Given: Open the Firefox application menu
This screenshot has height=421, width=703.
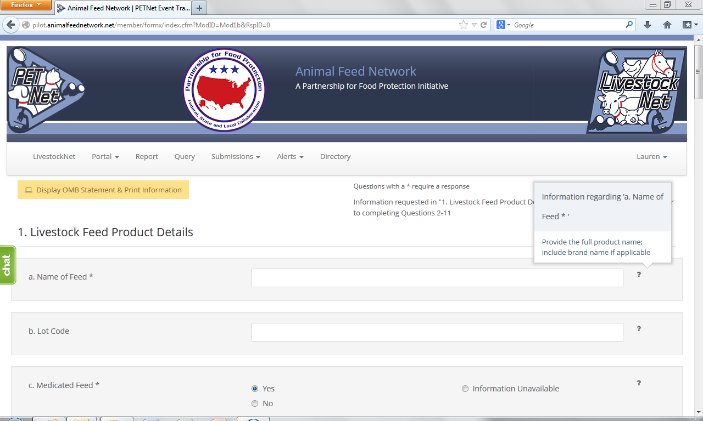Looking at the screenshot, I should [26, 5].
